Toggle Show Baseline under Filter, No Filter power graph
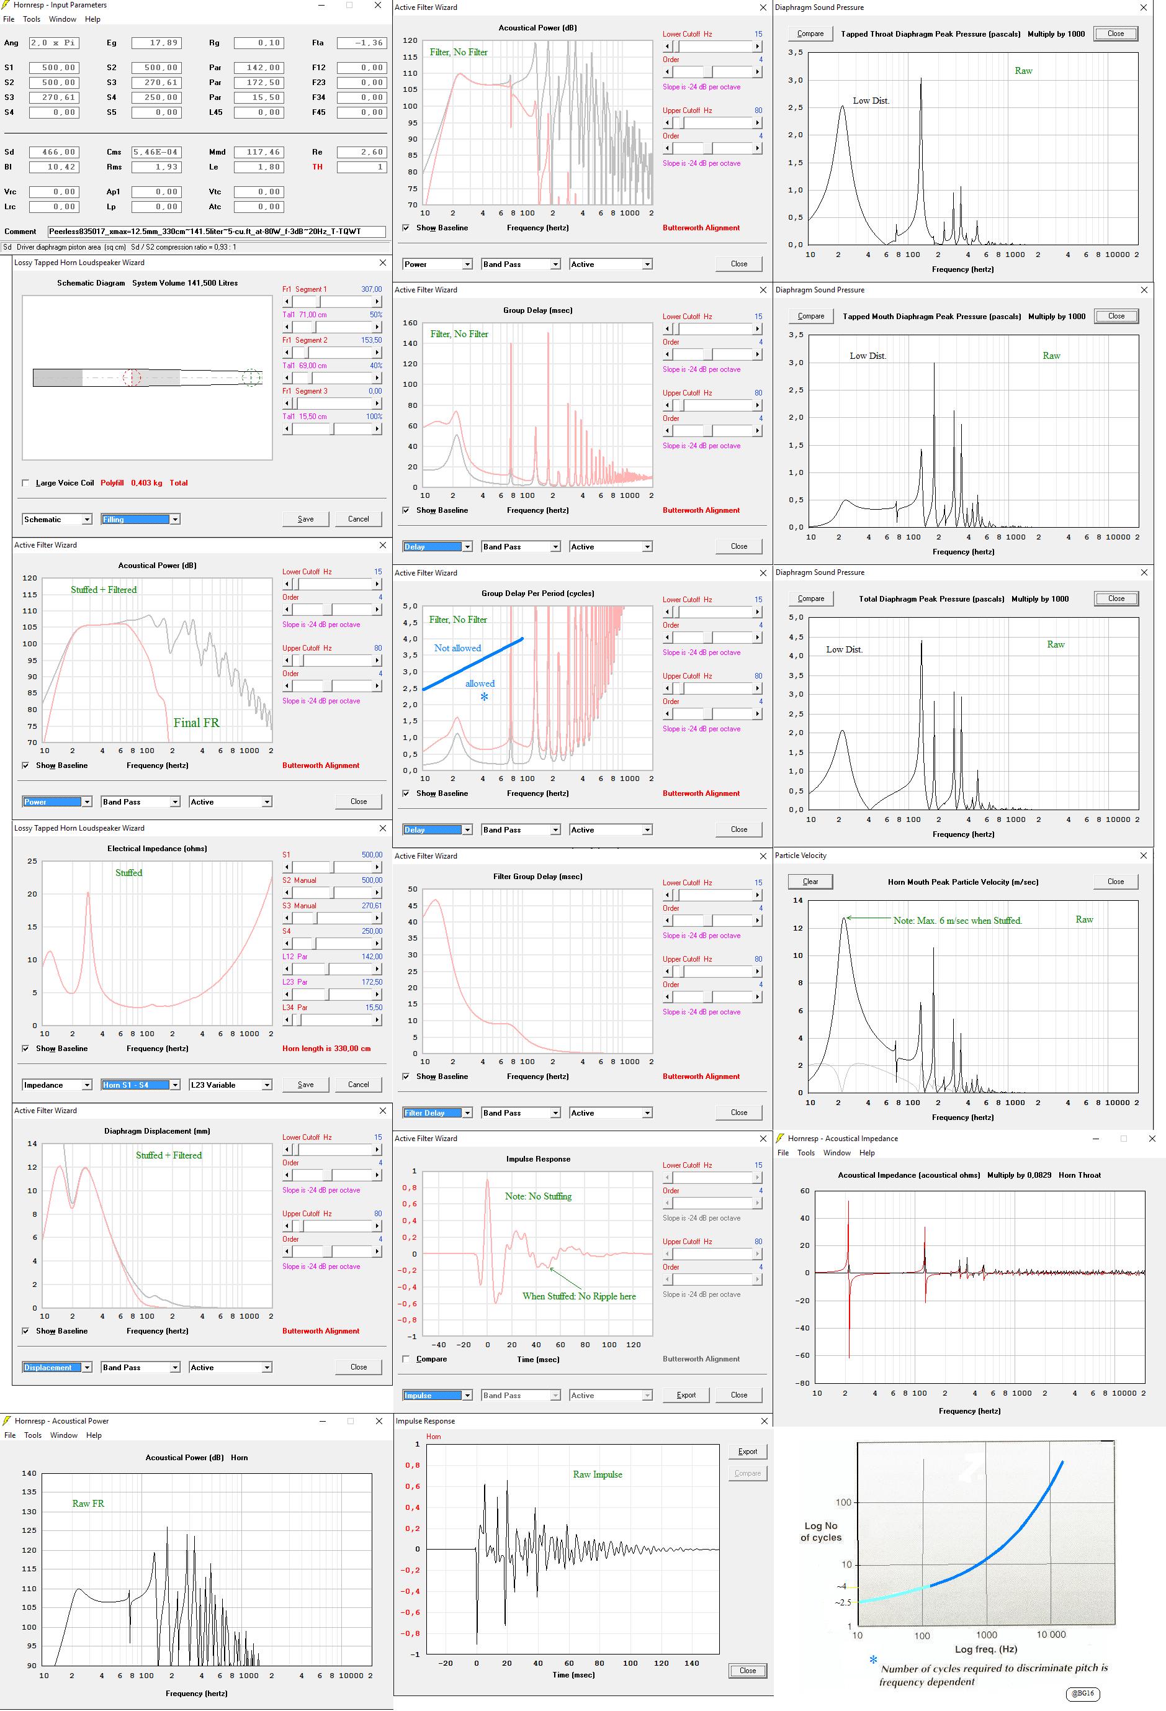 (x=406, y=228)
